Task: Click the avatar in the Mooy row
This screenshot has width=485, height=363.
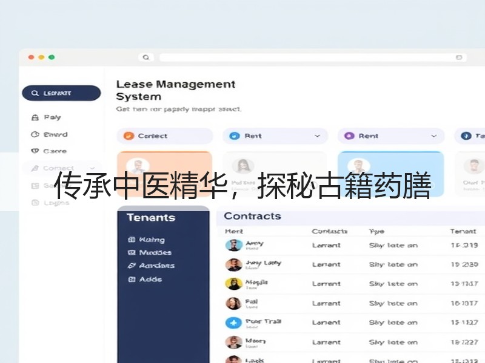Action: point(234,342)
